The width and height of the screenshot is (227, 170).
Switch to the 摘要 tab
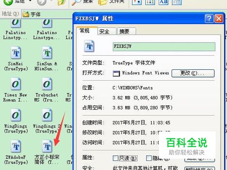point(127,31)
